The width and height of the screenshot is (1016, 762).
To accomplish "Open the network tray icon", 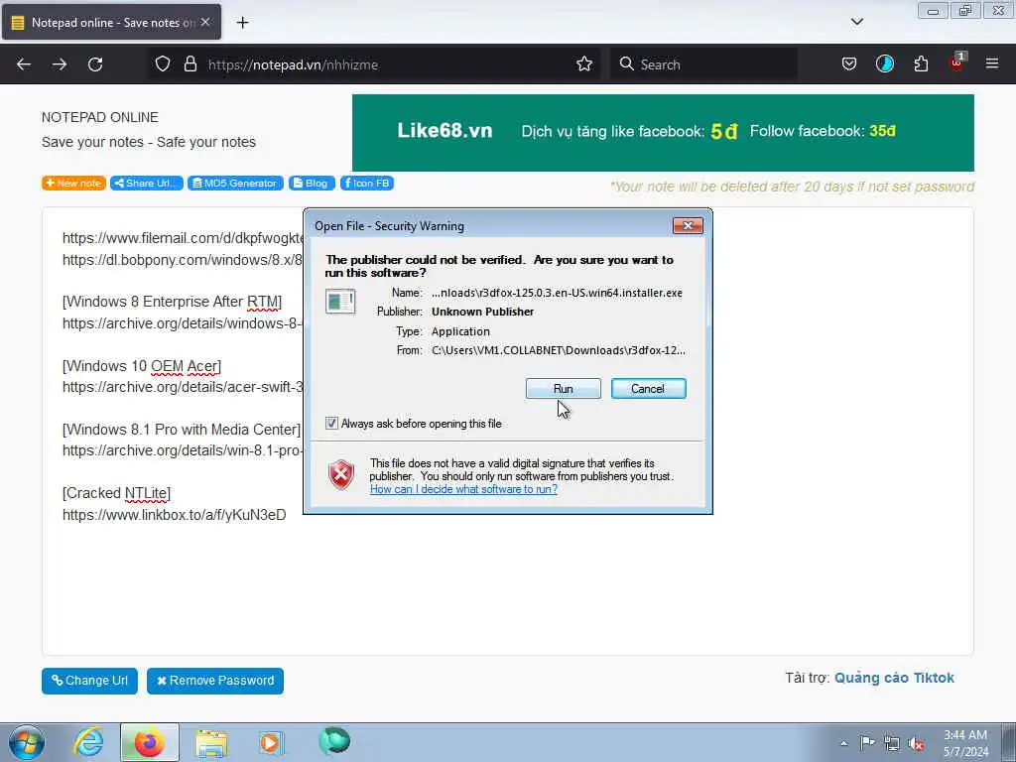I will point(892,743).
